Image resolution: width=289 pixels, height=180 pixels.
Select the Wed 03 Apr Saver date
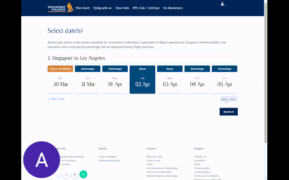point(170,83)
